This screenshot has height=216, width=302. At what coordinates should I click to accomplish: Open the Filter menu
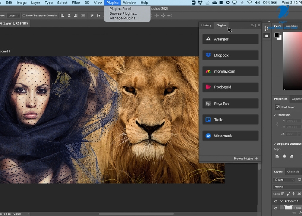coord(76,3)
